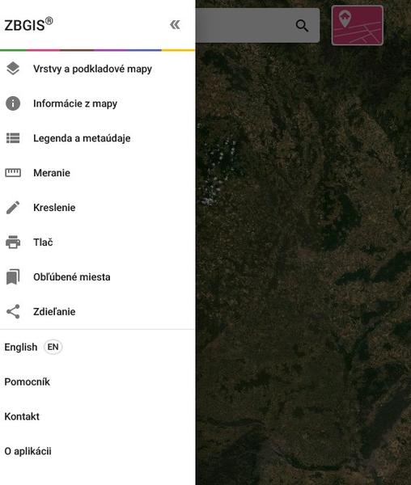This screenshot has height=485, width=411.
Task: Open the cadastre map theme tile
Action: [358, 25]
